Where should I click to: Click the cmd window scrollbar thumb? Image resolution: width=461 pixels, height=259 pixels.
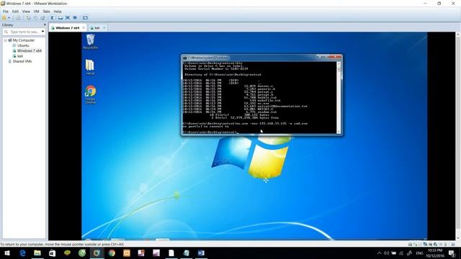point(339,69)
